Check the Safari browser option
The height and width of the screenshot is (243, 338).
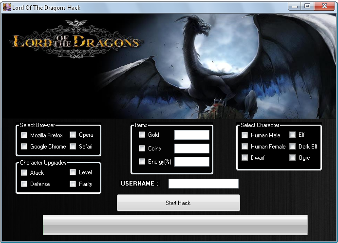pyautogui.click(x=73, y=147)
